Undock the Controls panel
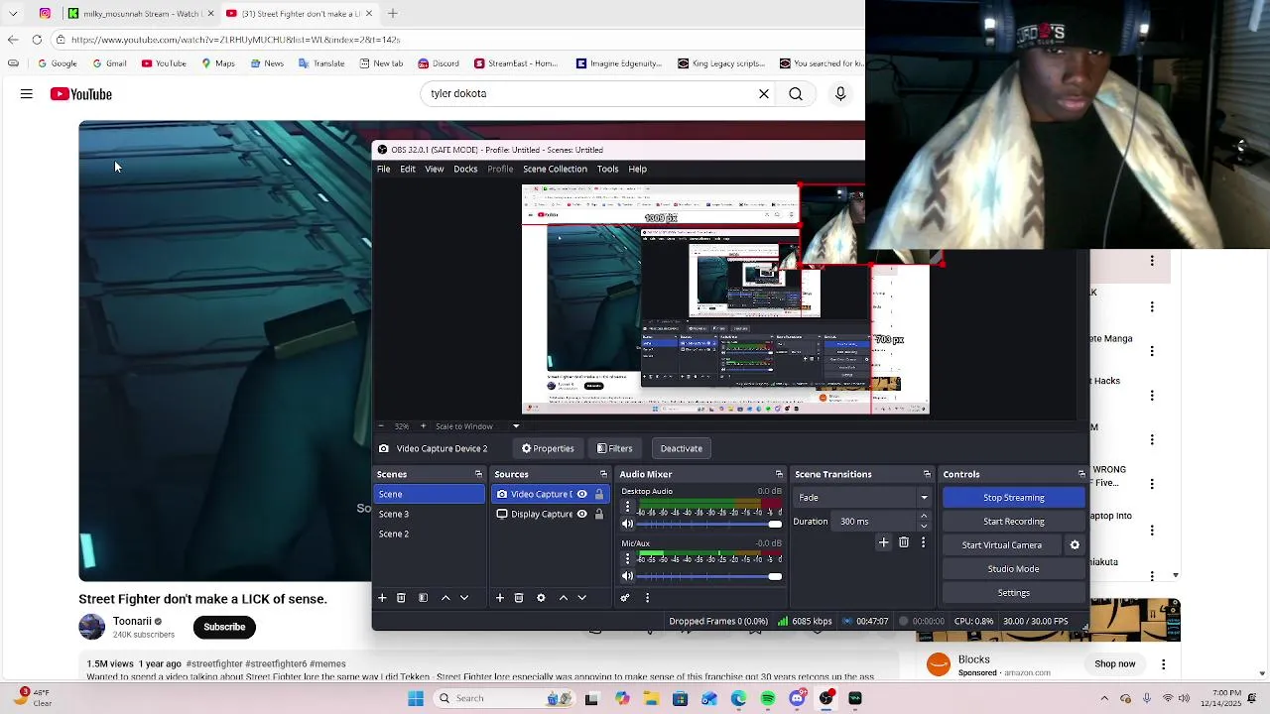This screenshot has height=714, width=1270. pyautogui.click(x=1081, y=474)
